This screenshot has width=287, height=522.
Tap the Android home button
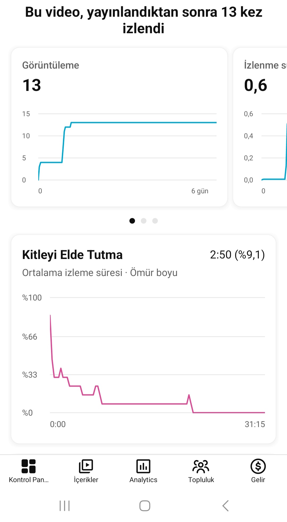[145, 506]
